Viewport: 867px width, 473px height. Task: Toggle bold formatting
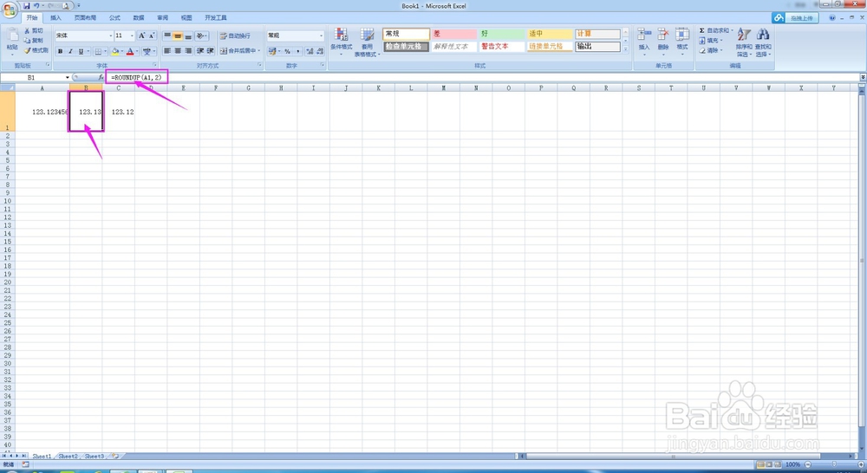pos(61,51)
